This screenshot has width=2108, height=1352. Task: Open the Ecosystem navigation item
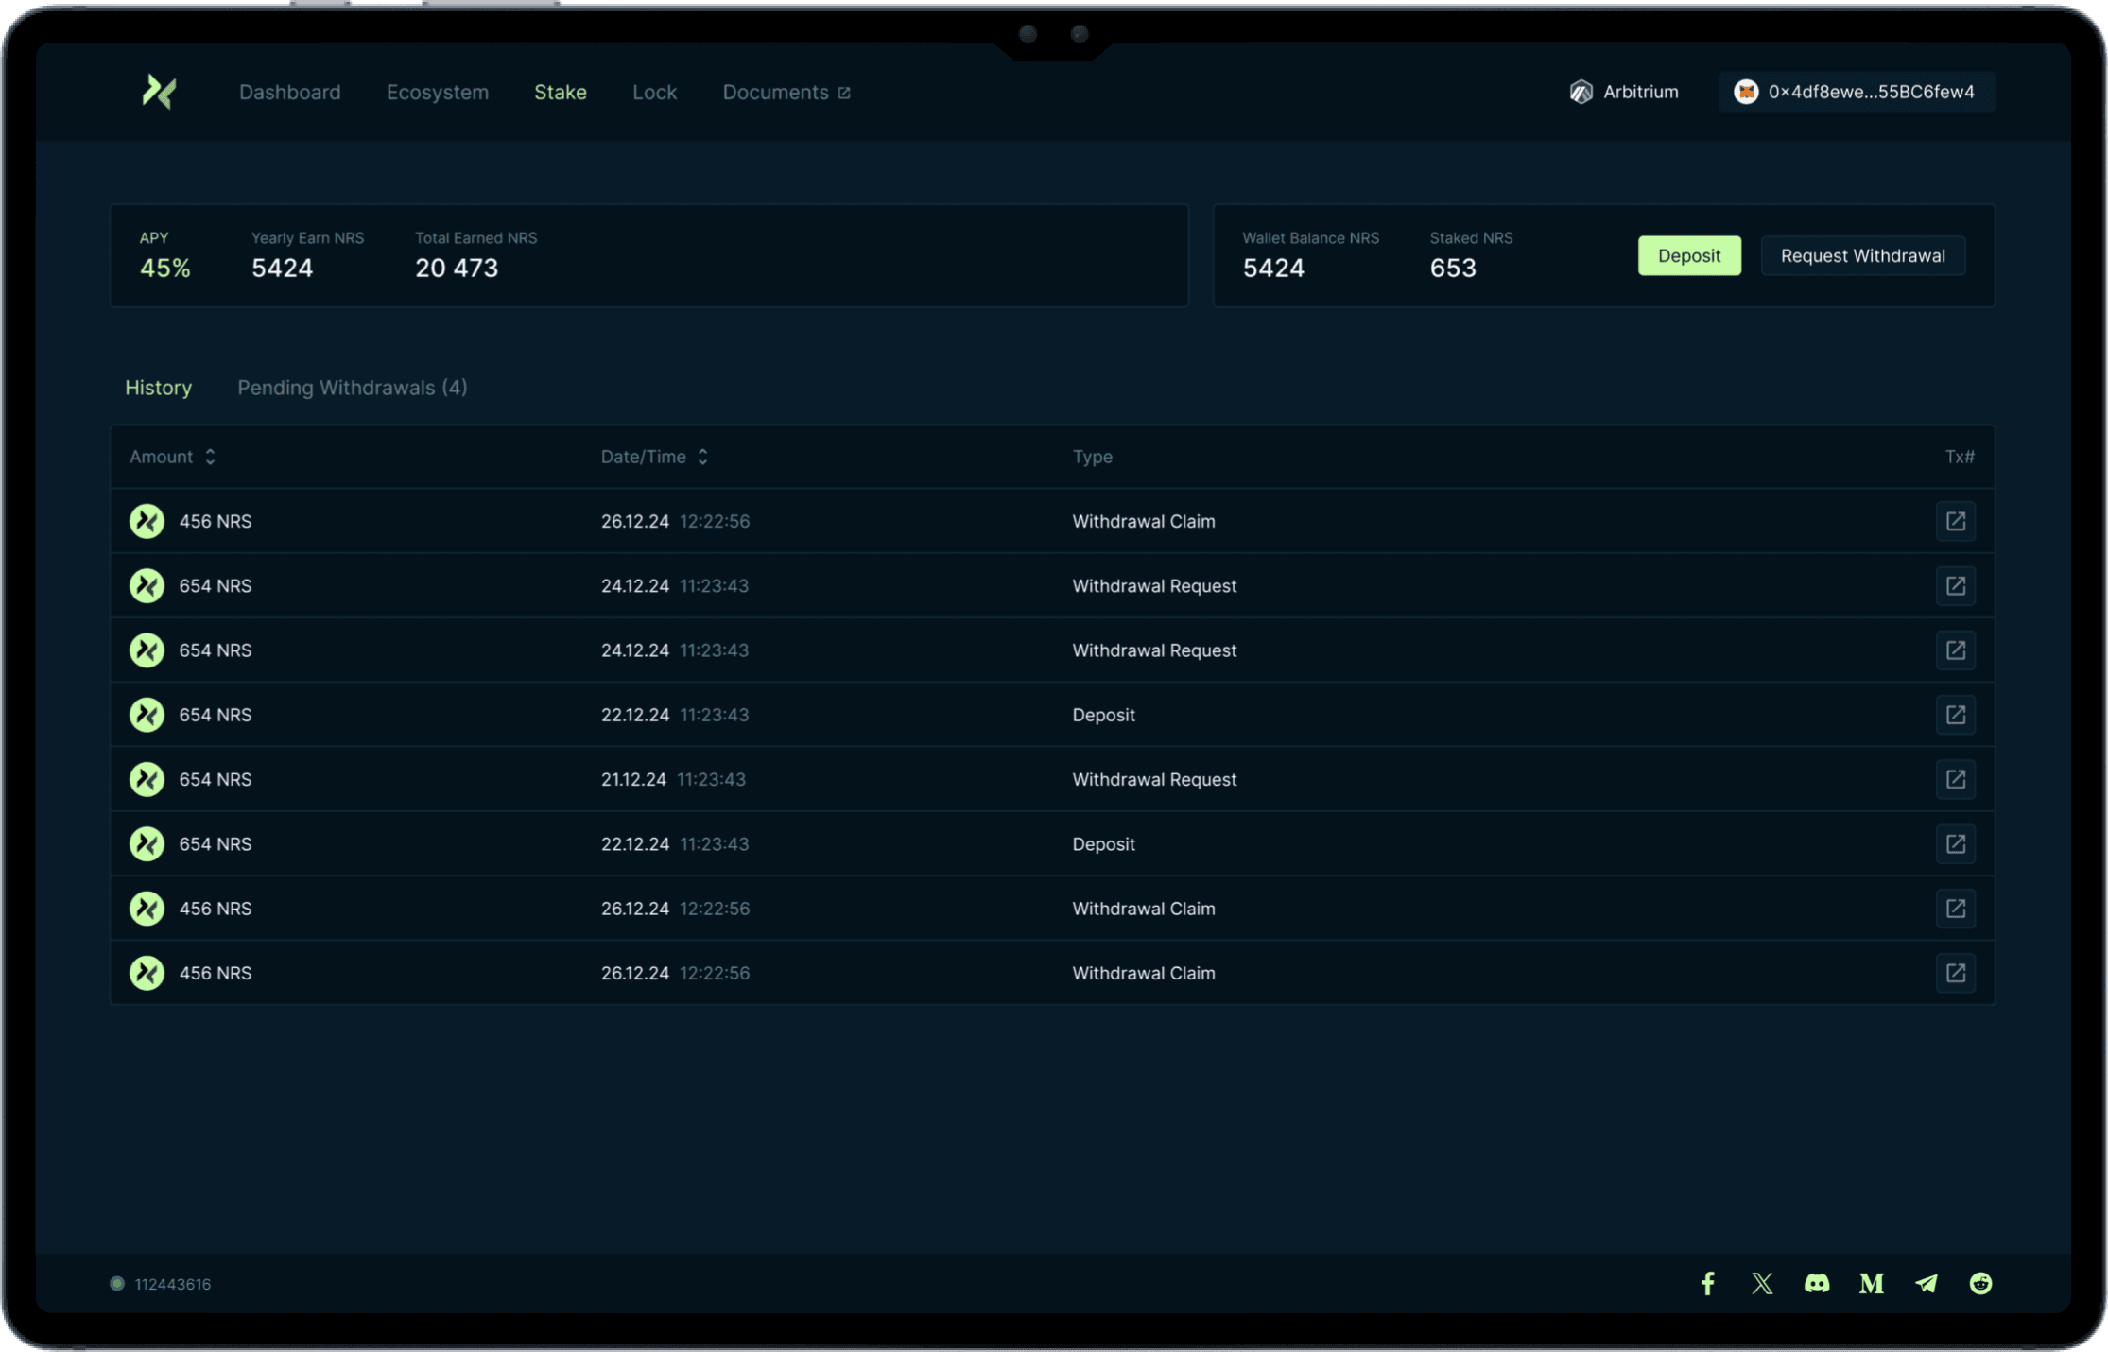coord(437,92)
